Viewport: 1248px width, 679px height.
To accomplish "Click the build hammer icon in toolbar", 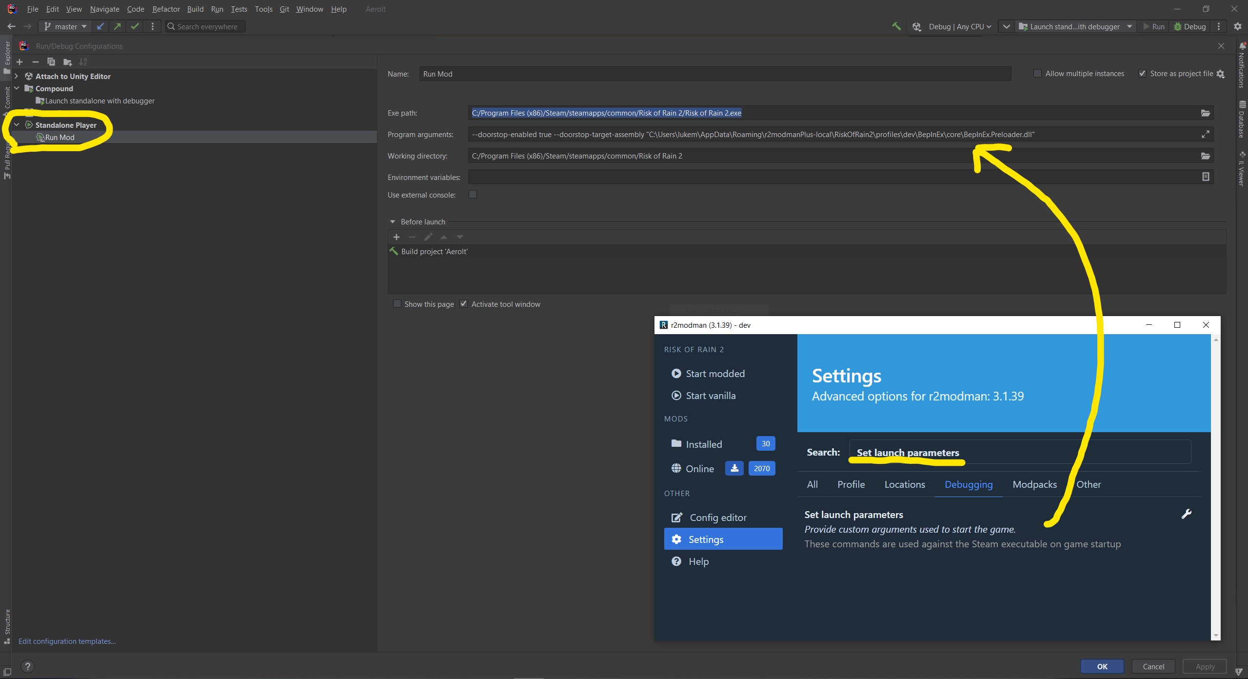I will click(x=896, y=26).
